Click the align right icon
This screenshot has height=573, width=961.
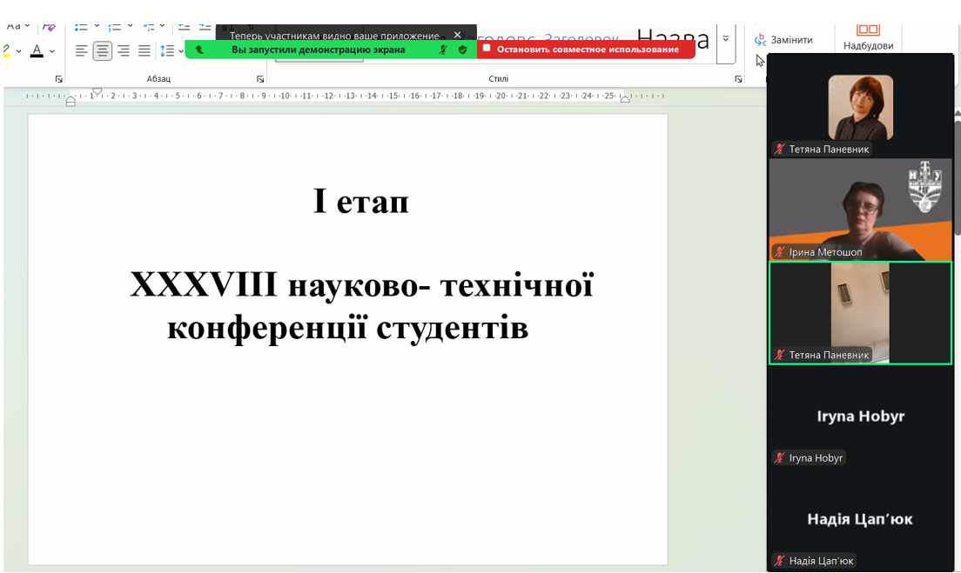coord(124,50)
